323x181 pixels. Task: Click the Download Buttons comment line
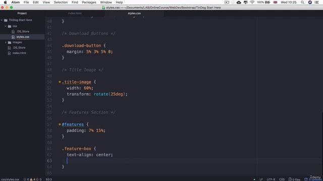click(89, 34)
